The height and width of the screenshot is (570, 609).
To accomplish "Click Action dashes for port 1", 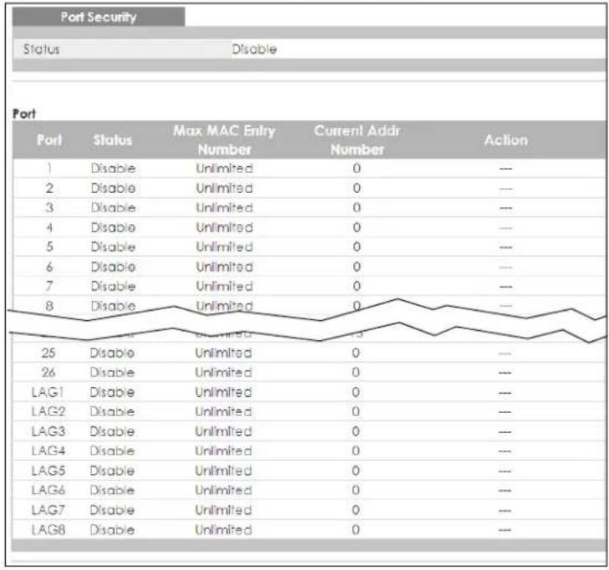I will [x=505, y=169].
